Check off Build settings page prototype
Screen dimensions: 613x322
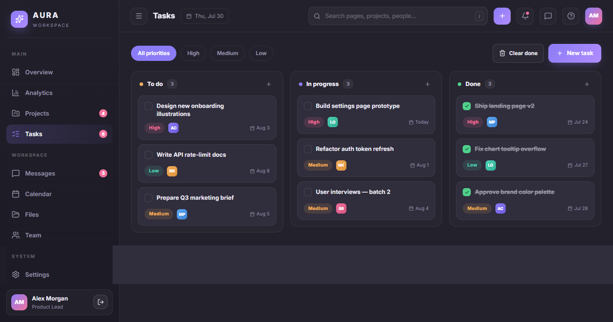308,106
